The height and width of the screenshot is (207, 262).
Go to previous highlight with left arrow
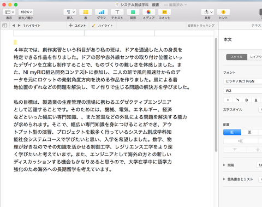pos(14,26)
